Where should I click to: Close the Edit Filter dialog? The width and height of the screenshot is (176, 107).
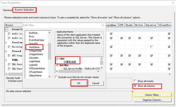coord(103,25)
